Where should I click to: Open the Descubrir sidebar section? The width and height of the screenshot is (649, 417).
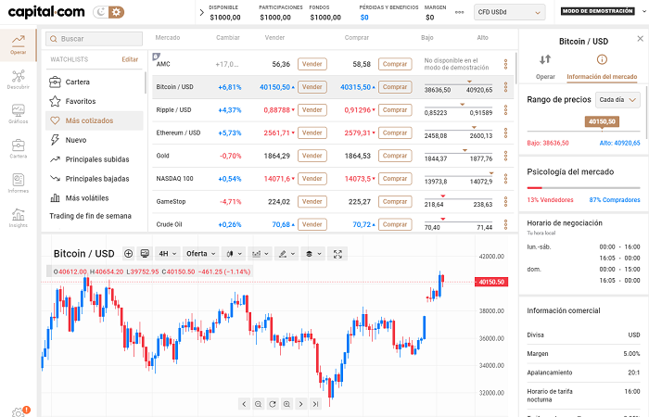pyautogui.click(x=19, y=80)
